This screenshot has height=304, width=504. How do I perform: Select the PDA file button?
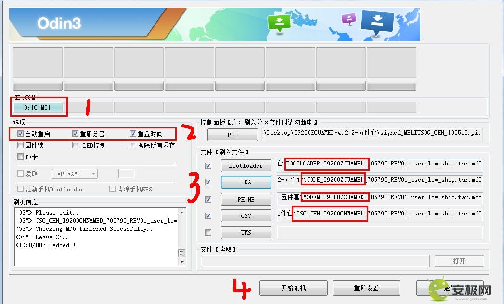coord(246,182)
